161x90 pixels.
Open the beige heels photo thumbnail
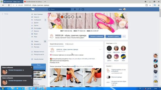click(x=92, y=77)
